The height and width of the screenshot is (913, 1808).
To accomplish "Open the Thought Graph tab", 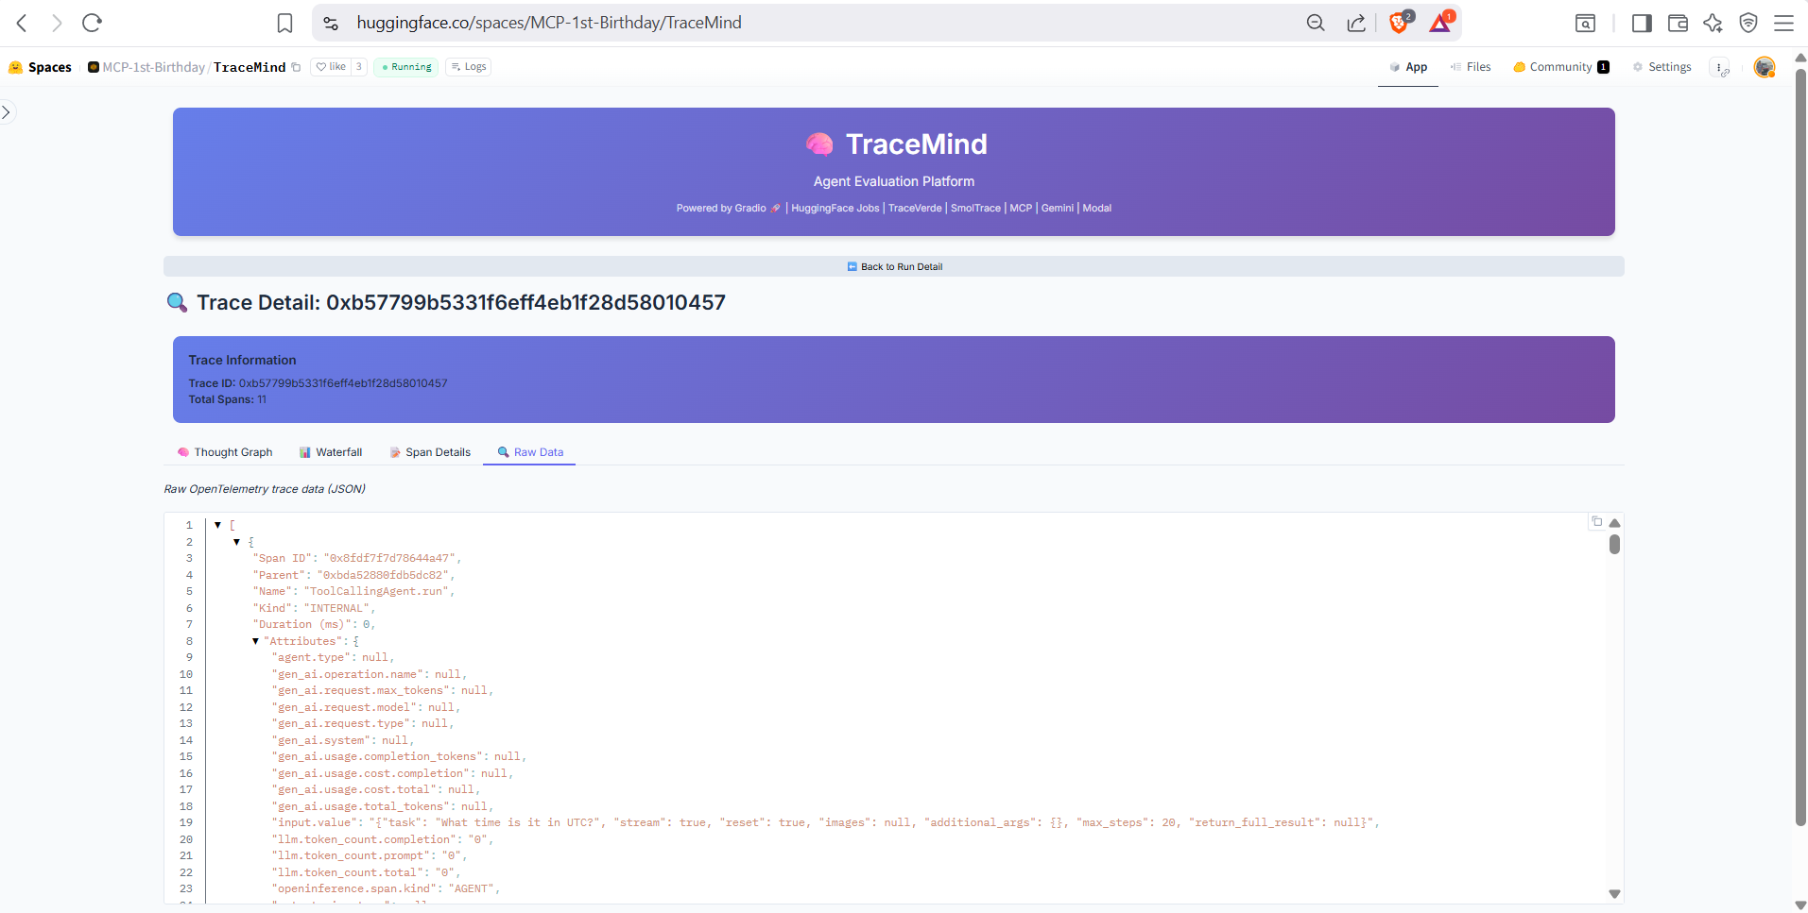I will point(225,452).
